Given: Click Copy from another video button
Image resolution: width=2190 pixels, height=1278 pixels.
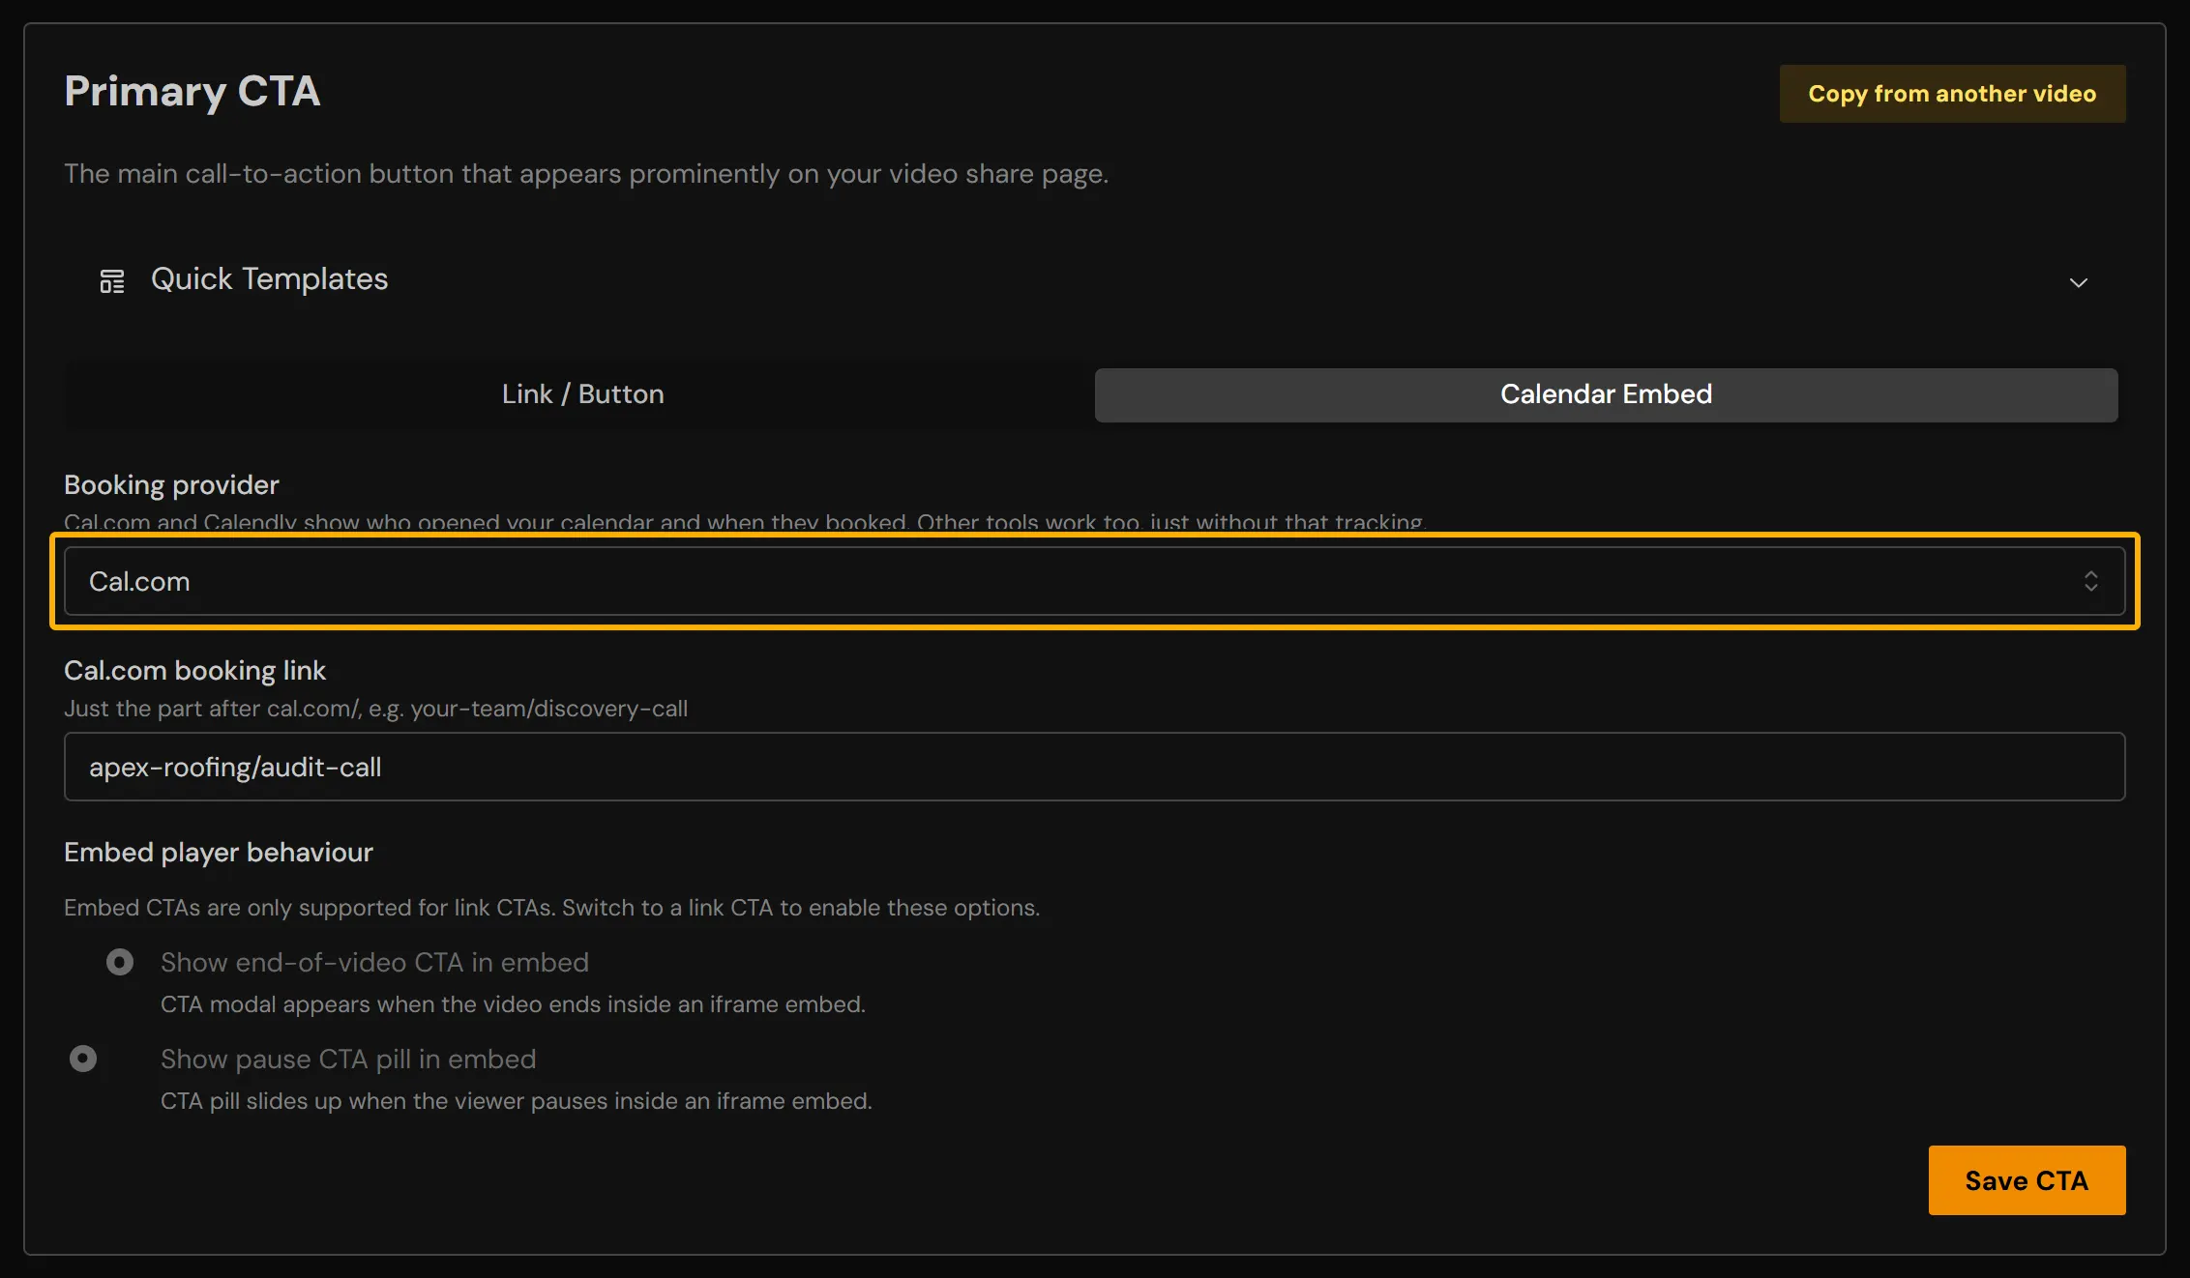Looking at the screenshot, I should tap(1952, 94).
